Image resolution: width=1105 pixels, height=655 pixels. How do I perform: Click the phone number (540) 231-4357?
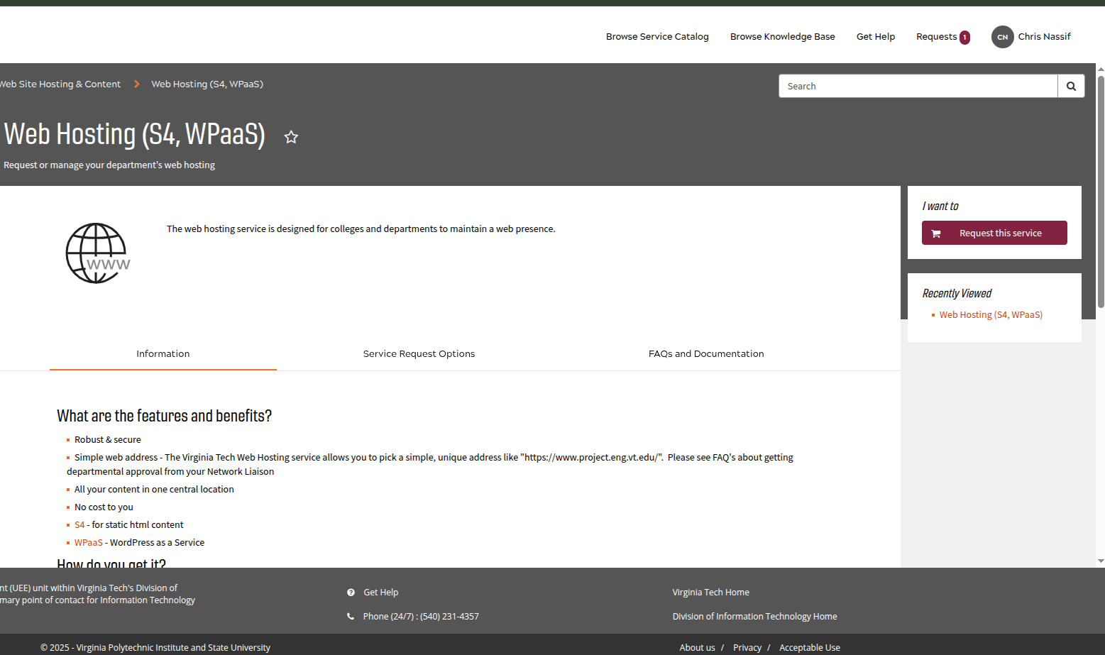pyautogui.click(x=449, y=617)
